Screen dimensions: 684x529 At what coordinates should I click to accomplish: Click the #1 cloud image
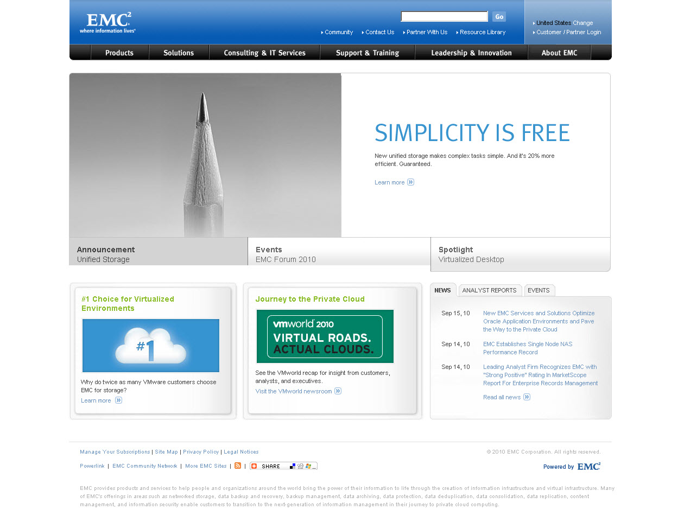[151, 346]
